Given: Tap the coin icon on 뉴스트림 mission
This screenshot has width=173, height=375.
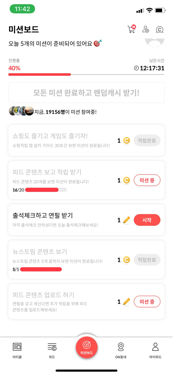Looking at the screenshot, I should 127,260.
